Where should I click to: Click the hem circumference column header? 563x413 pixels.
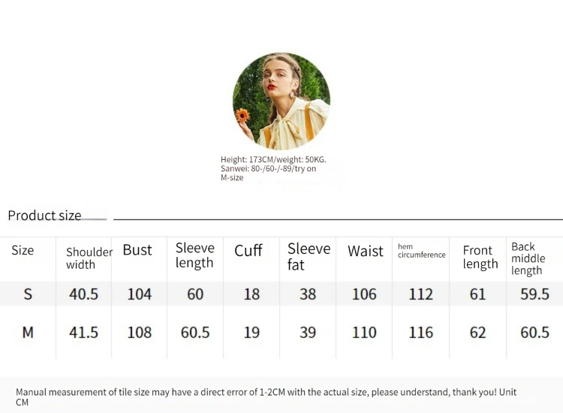(422, 251)
